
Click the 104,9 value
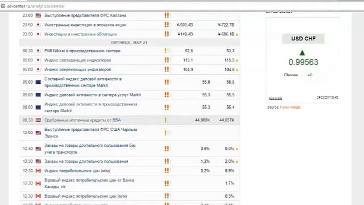188,69
